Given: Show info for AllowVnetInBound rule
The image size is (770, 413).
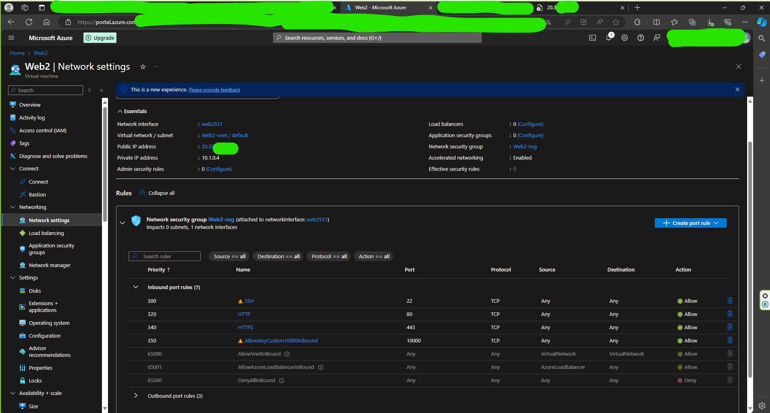Looking at the screenshot, I should click(287, 354).
